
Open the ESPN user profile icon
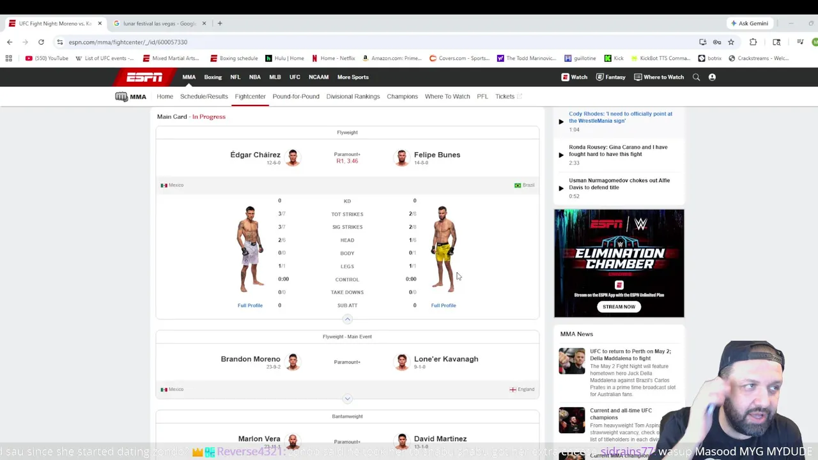712,77
